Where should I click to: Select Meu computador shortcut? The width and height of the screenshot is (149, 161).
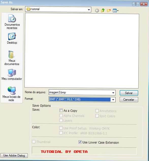[x=12, y=75]
